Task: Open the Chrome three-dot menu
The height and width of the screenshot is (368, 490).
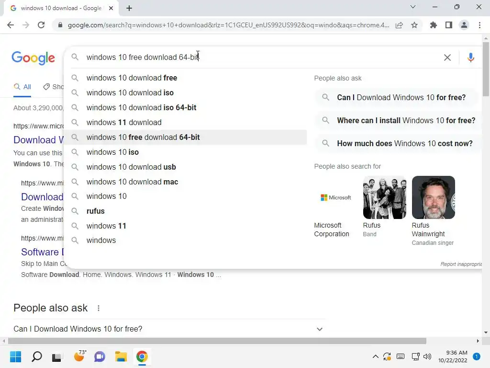Action: 479,25
